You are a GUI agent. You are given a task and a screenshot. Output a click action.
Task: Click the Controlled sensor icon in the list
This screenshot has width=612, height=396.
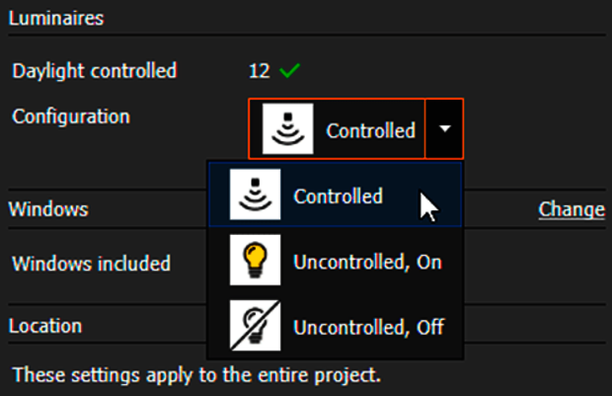(x=255, y=195)
